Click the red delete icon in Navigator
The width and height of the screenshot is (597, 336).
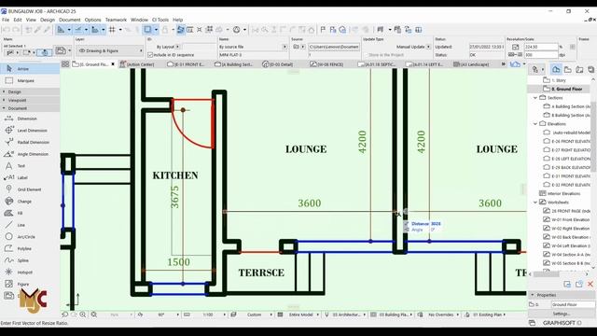pyautogui.click(x=590, y=284)
